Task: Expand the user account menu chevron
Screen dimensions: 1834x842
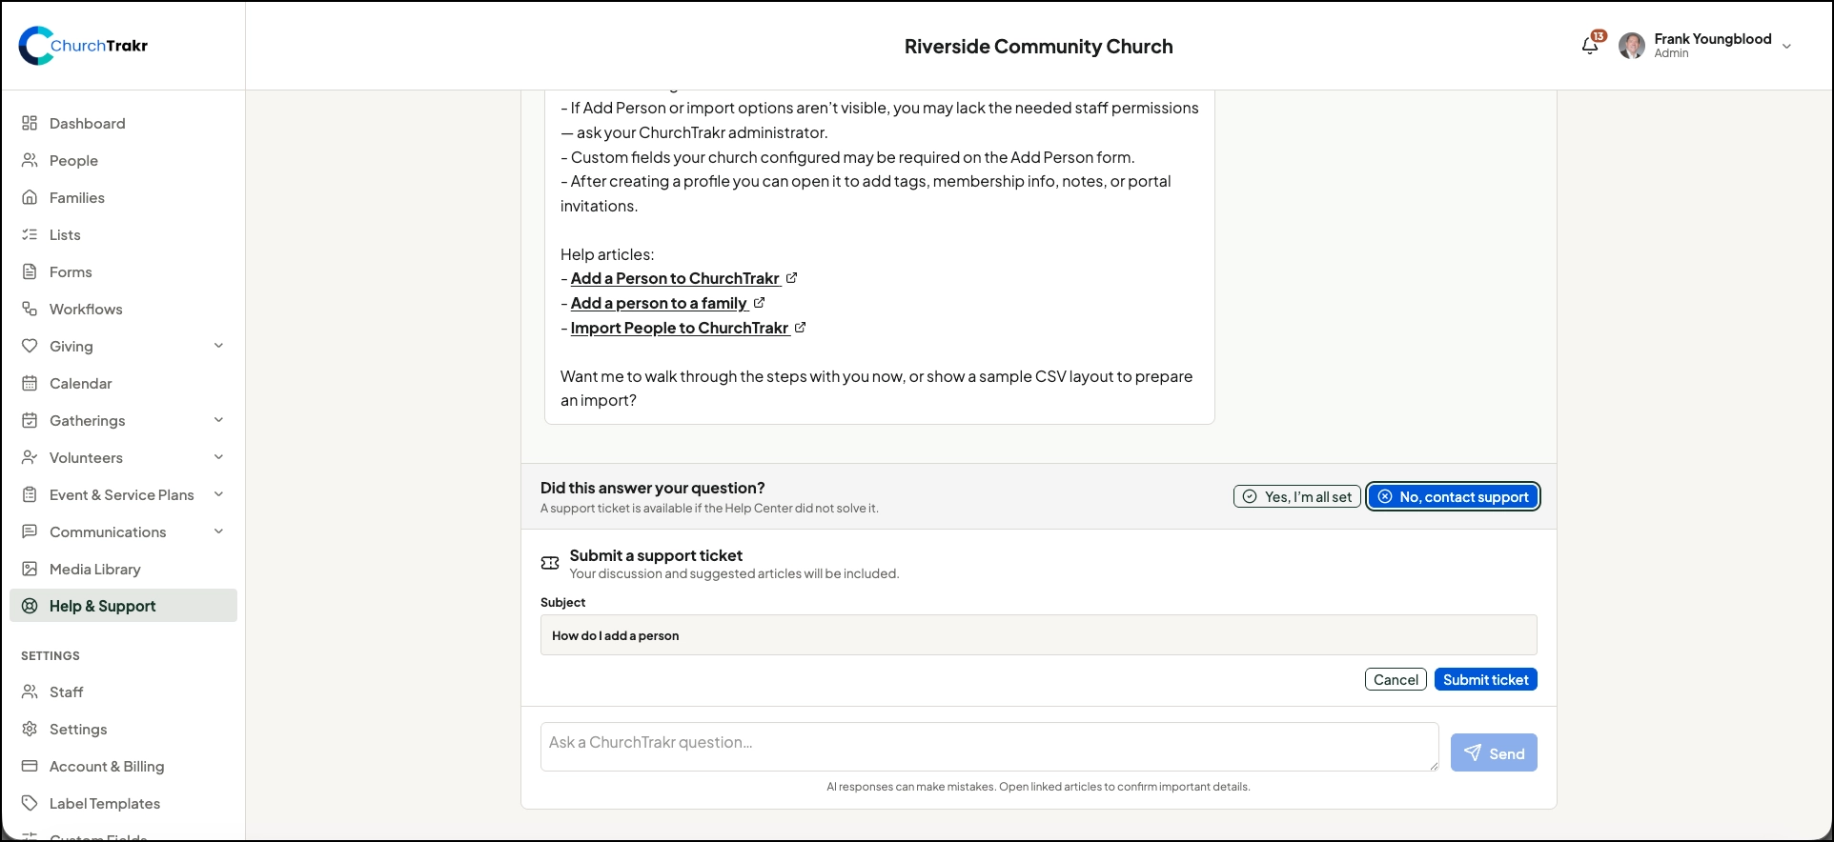Action: click(1786, 46)
